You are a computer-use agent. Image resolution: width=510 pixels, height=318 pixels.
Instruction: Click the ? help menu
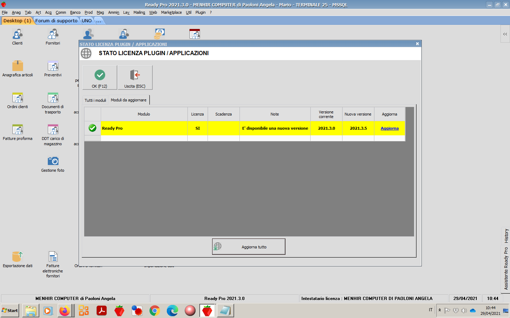click(211, 12)
